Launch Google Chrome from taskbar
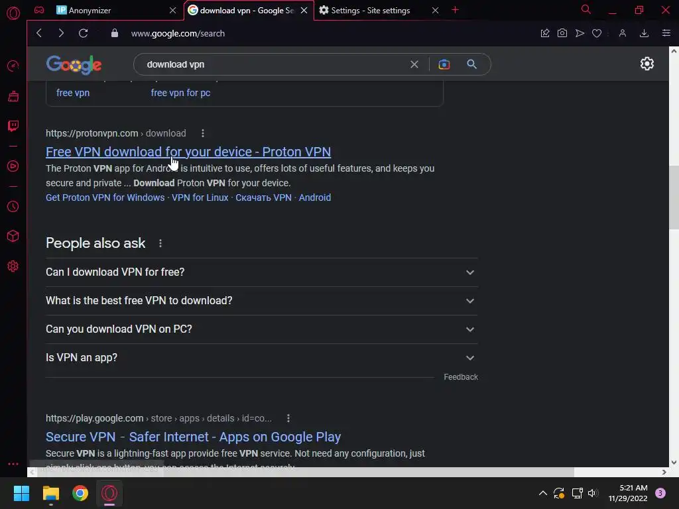Screen dimensions: 679x509 pyautogui.click(x=80, y=493)
